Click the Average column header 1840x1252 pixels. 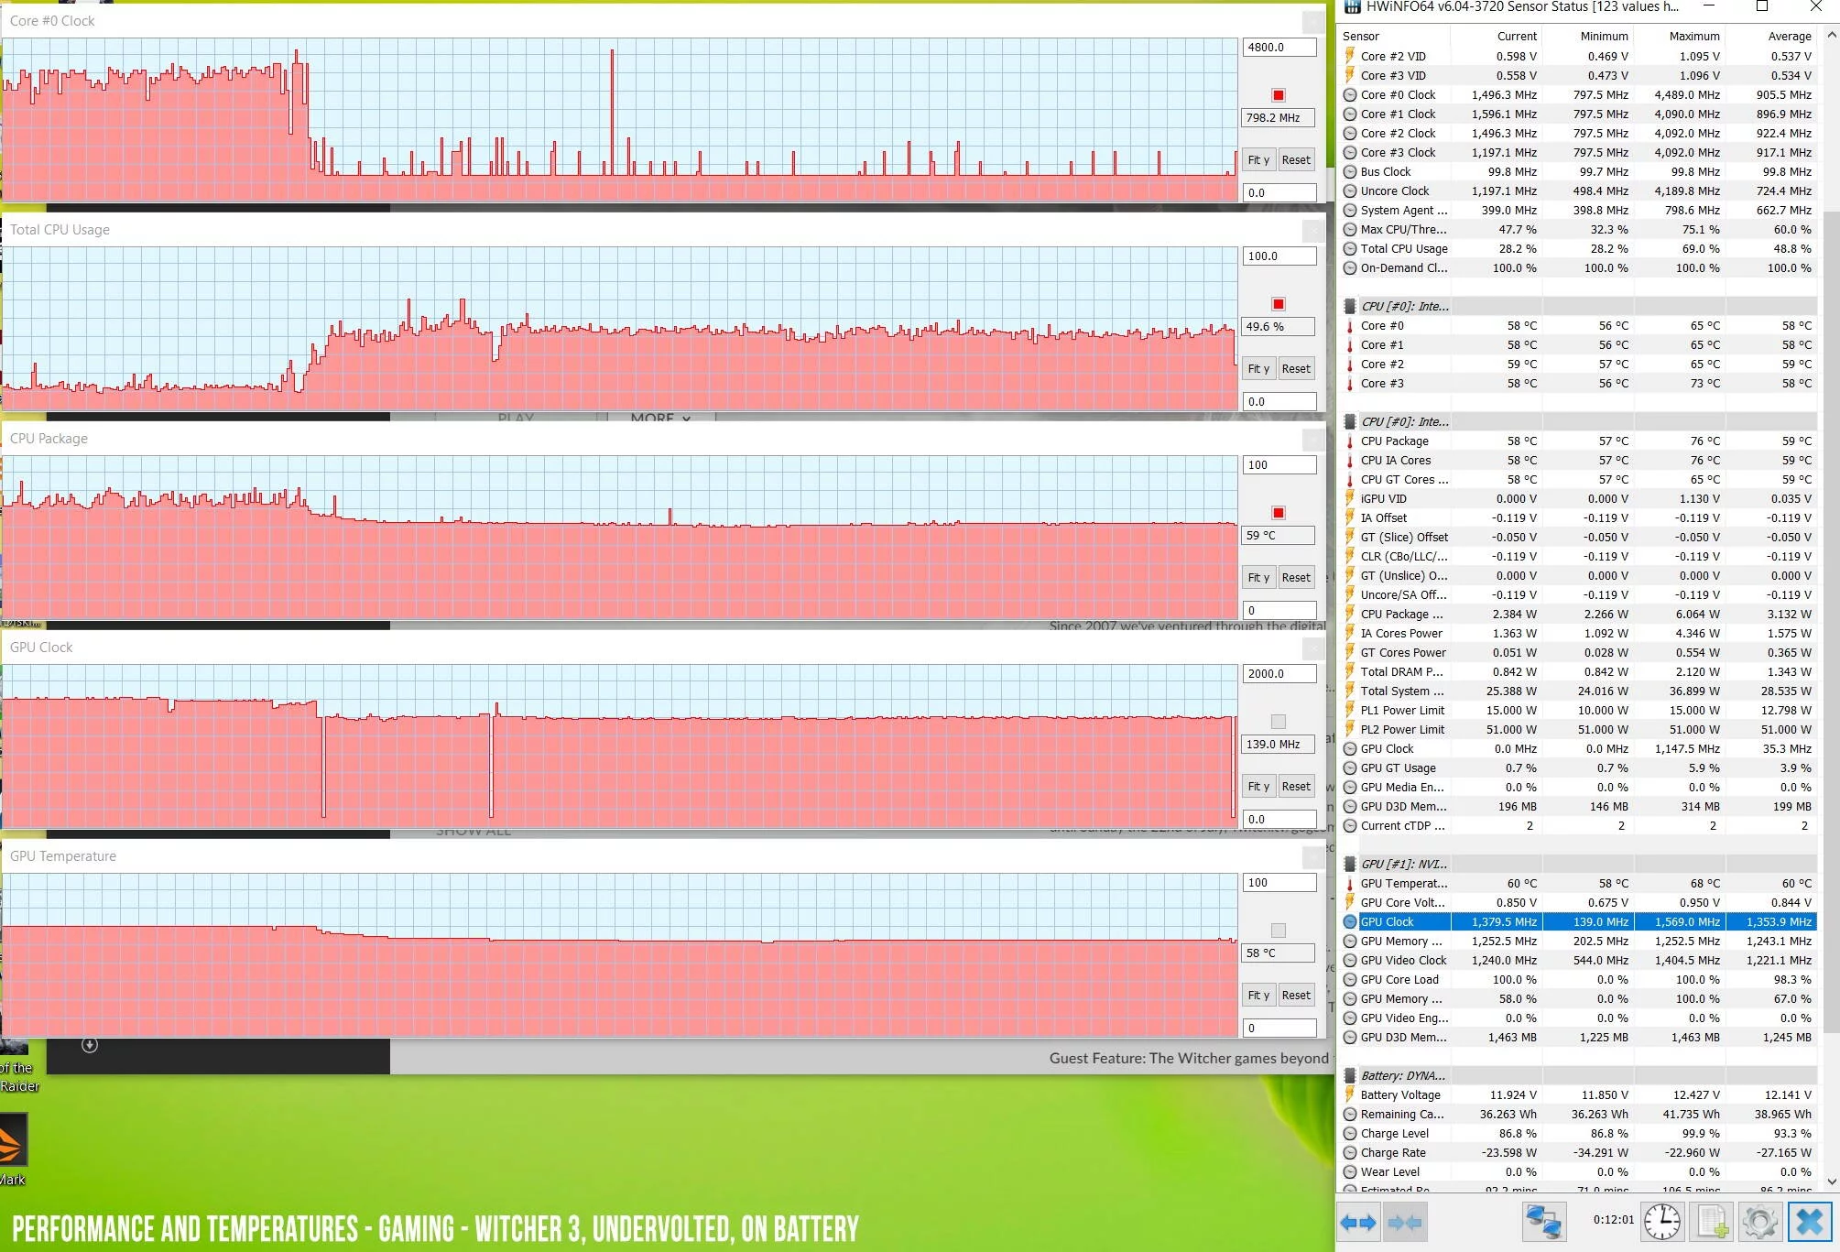pyautogui.click(x=1771, y=36)
